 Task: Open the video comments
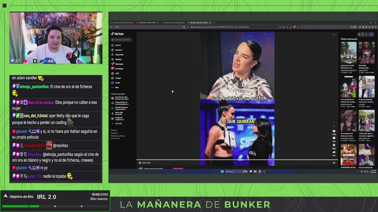pyautogui.click(x=334, y=138)
